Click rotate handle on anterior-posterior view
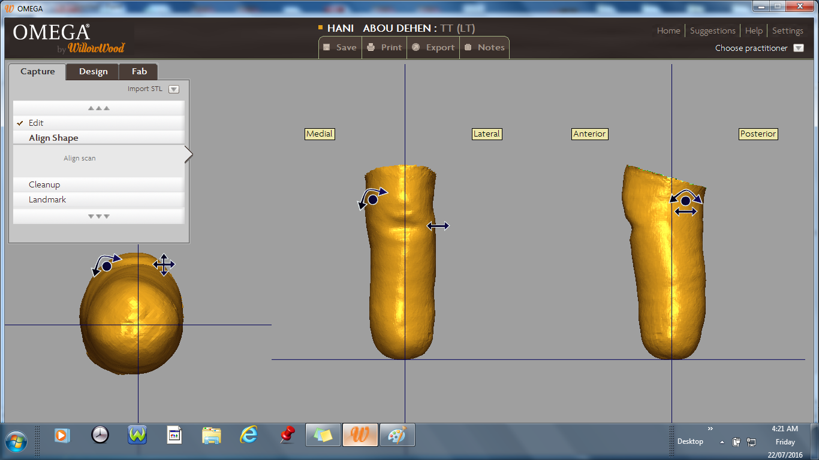The height and width of the screenshot is (460, 819). click(685, 199)
